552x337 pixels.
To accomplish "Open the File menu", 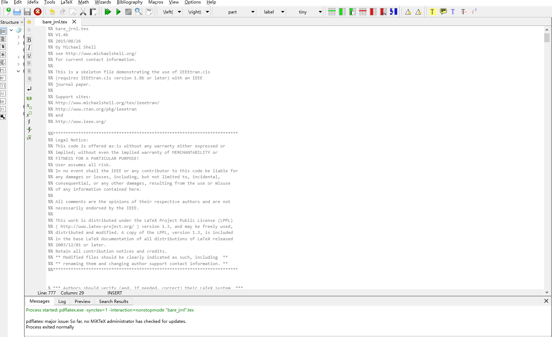I will click(x=5, y=2).
